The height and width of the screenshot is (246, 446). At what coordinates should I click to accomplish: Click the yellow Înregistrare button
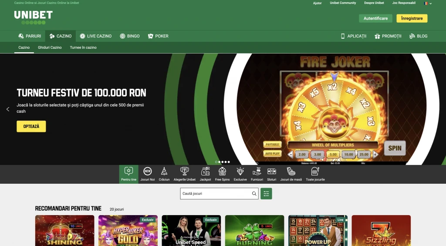412,18
